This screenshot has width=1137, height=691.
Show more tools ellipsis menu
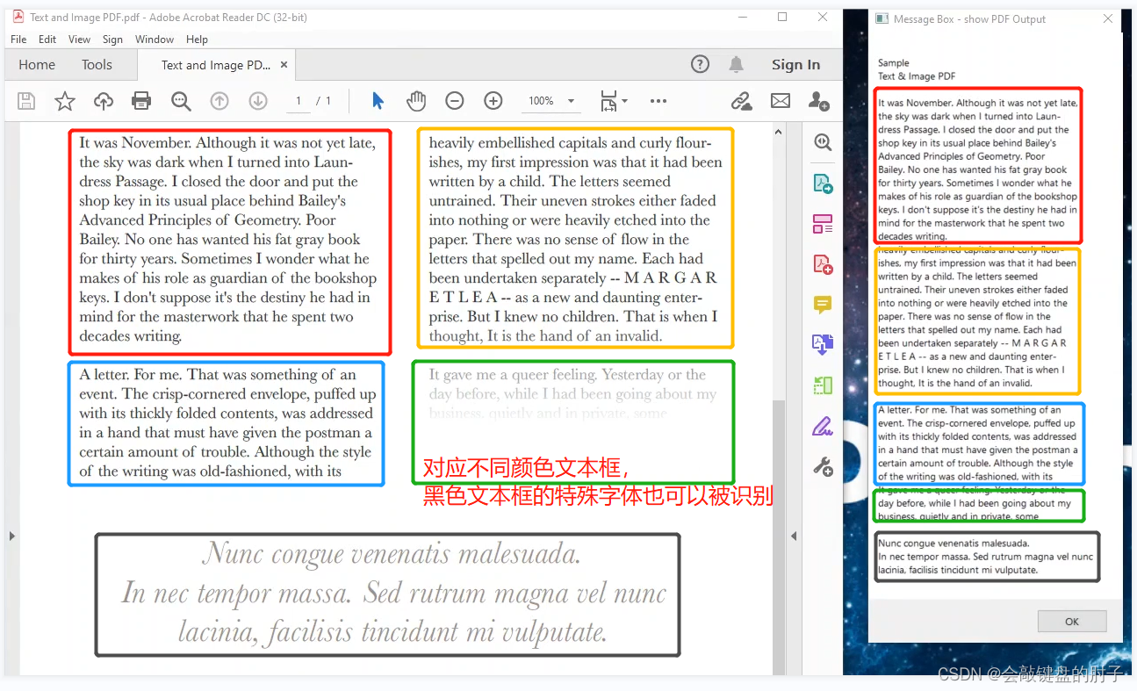658,101
